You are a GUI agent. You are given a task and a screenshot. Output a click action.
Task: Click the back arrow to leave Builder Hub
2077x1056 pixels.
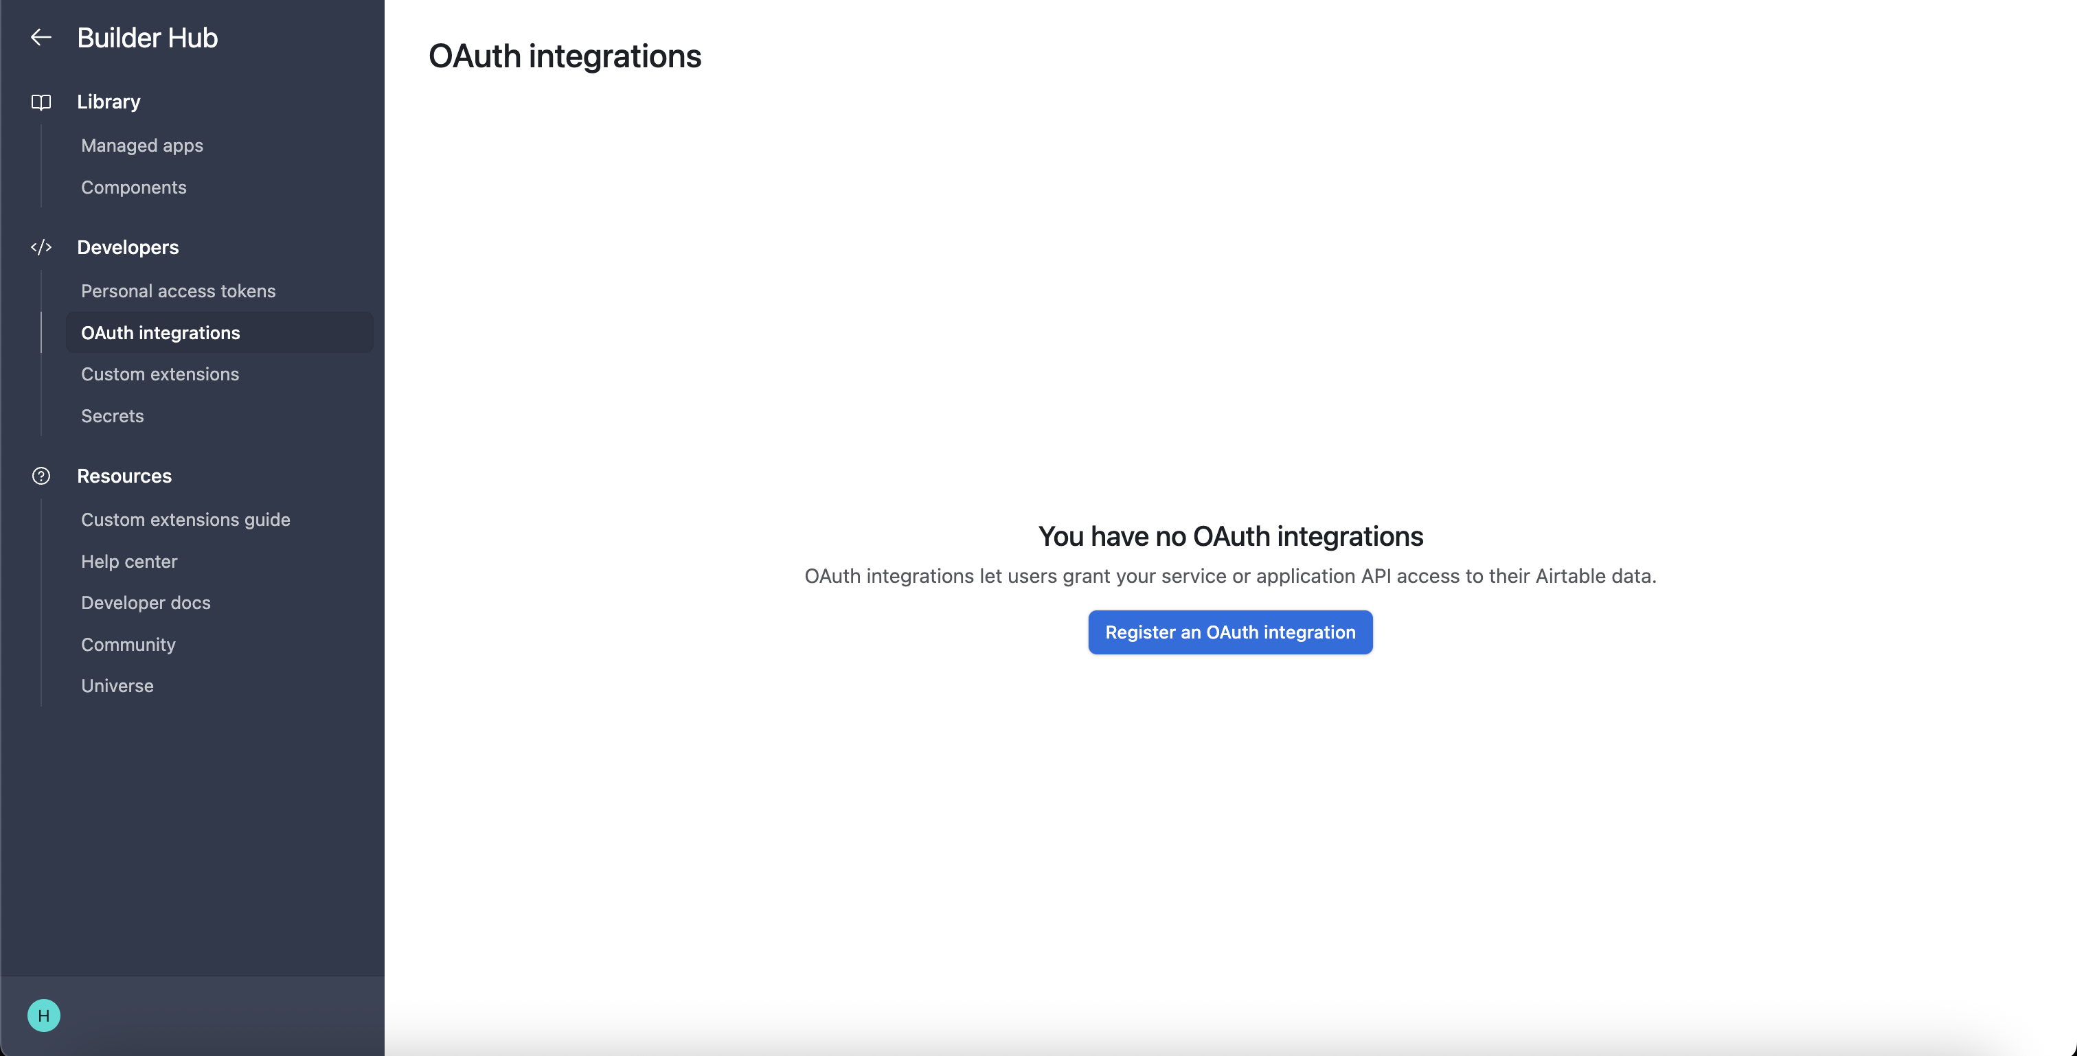[x=41, y=37]
